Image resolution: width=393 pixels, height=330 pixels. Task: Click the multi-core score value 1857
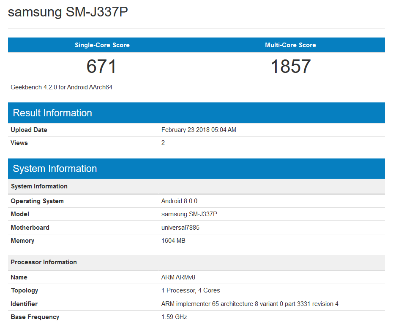(290, 67)
